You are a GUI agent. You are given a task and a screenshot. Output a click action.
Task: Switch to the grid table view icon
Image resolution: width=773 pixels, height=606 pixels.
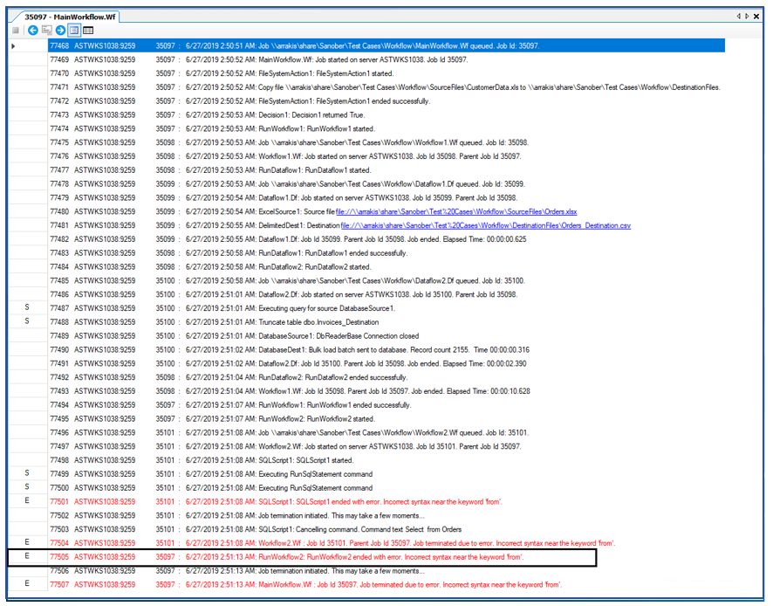pos(88,30)
